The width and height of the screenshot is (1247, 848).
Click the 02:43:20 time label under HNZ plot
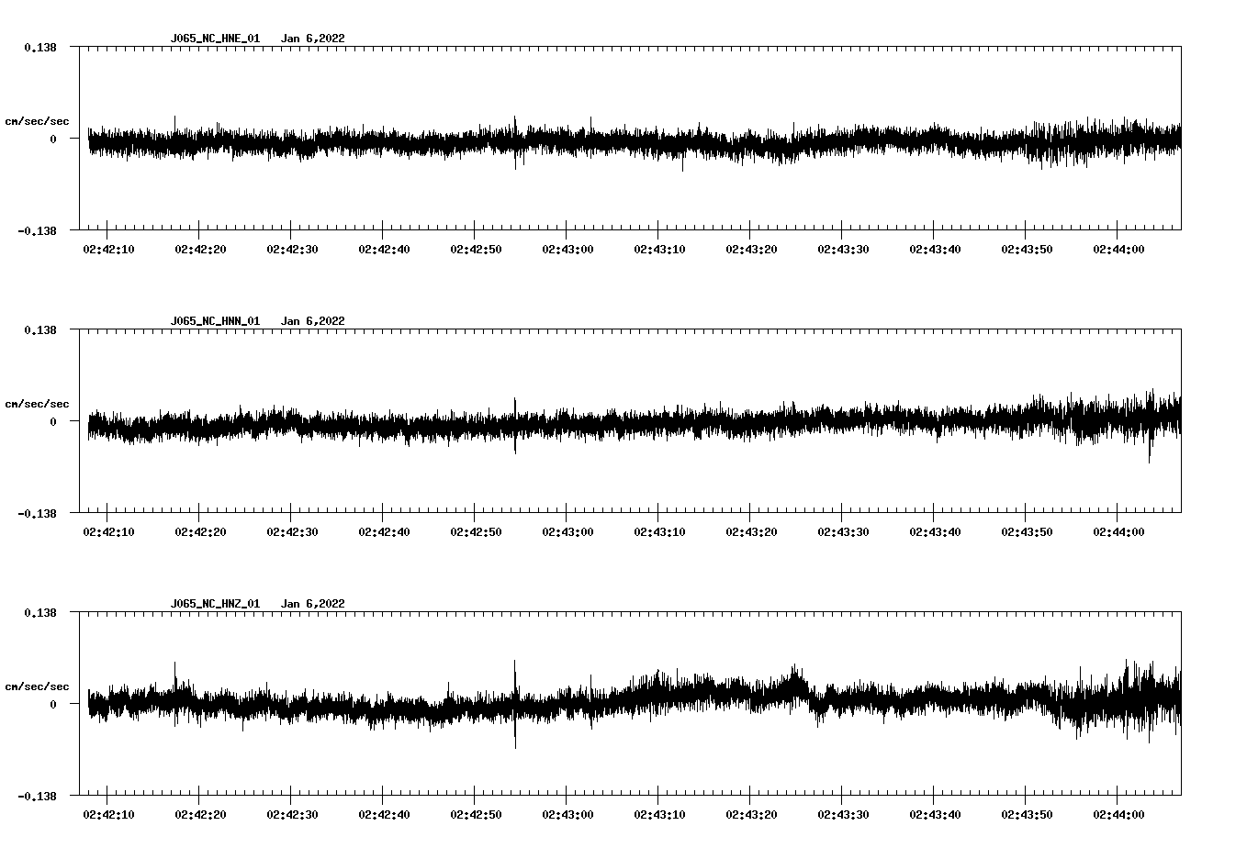click(x=751, y=815)
